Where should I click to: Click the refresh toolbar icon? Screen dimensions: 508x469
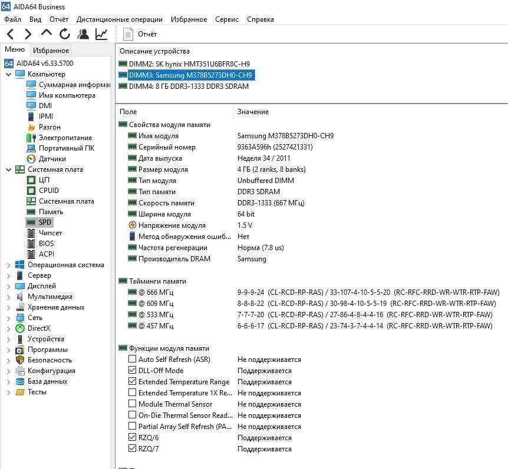(64, 34)
